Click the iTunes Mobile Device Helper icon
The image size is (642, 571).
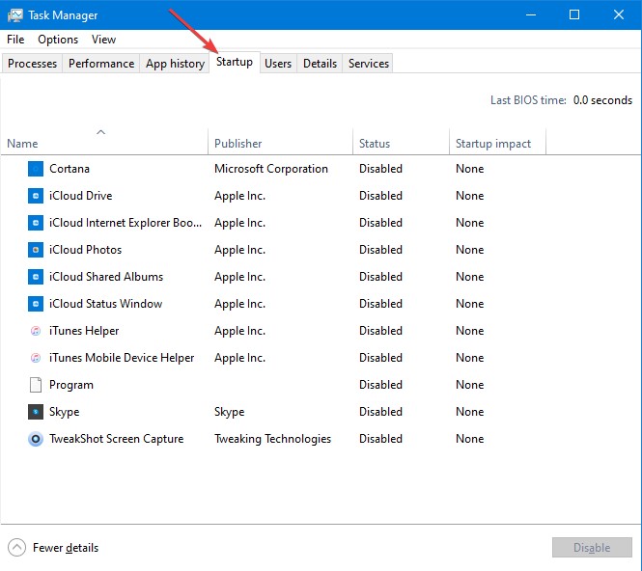(36, 358)
